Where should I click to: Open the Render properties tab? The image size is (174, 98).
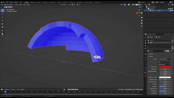tap(145, 41)
